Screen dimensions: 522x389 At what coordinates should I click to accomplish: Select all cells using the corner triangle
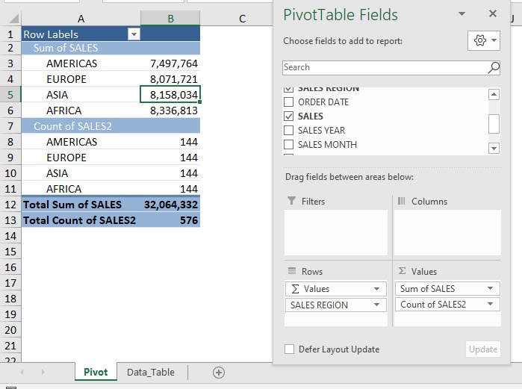click(x=13, y=19)
